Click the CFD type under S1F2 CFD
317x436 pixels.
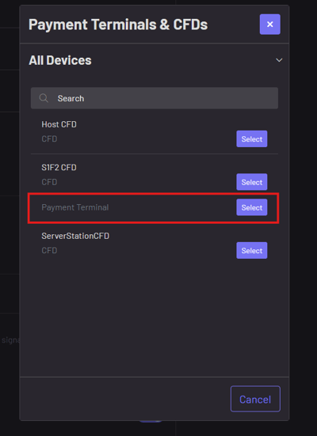(49, 182)
